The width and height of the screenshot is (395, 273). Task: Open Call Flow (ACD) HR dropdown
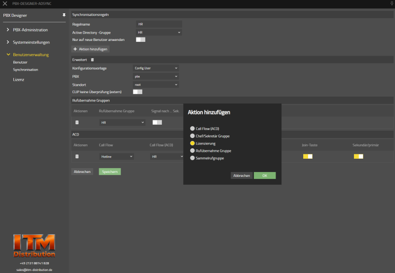(167, 157)
